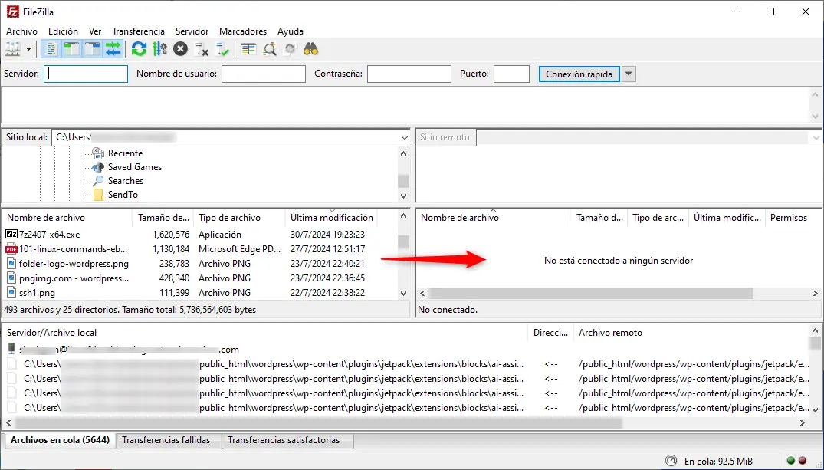Click the 7-Zip icon of 7z2407-x64.exe
Viewport: 824px width, 470px height.
point(11,235)
